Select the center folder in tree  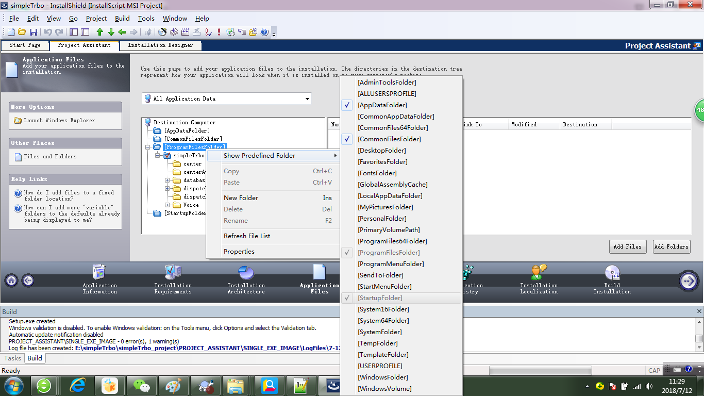(192, 163)
